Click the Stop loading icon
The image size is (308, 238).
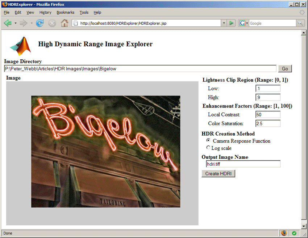pos(52,22)
